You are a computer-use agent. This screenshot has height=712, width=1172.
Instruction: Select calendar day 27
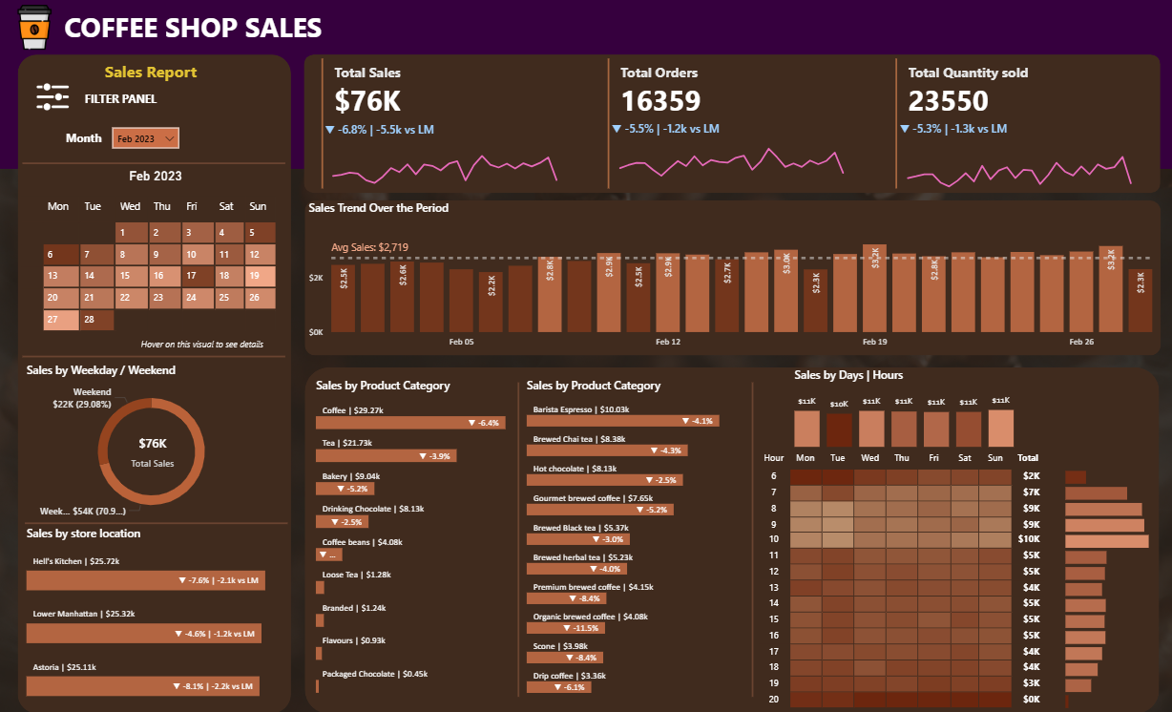[61, 320]
